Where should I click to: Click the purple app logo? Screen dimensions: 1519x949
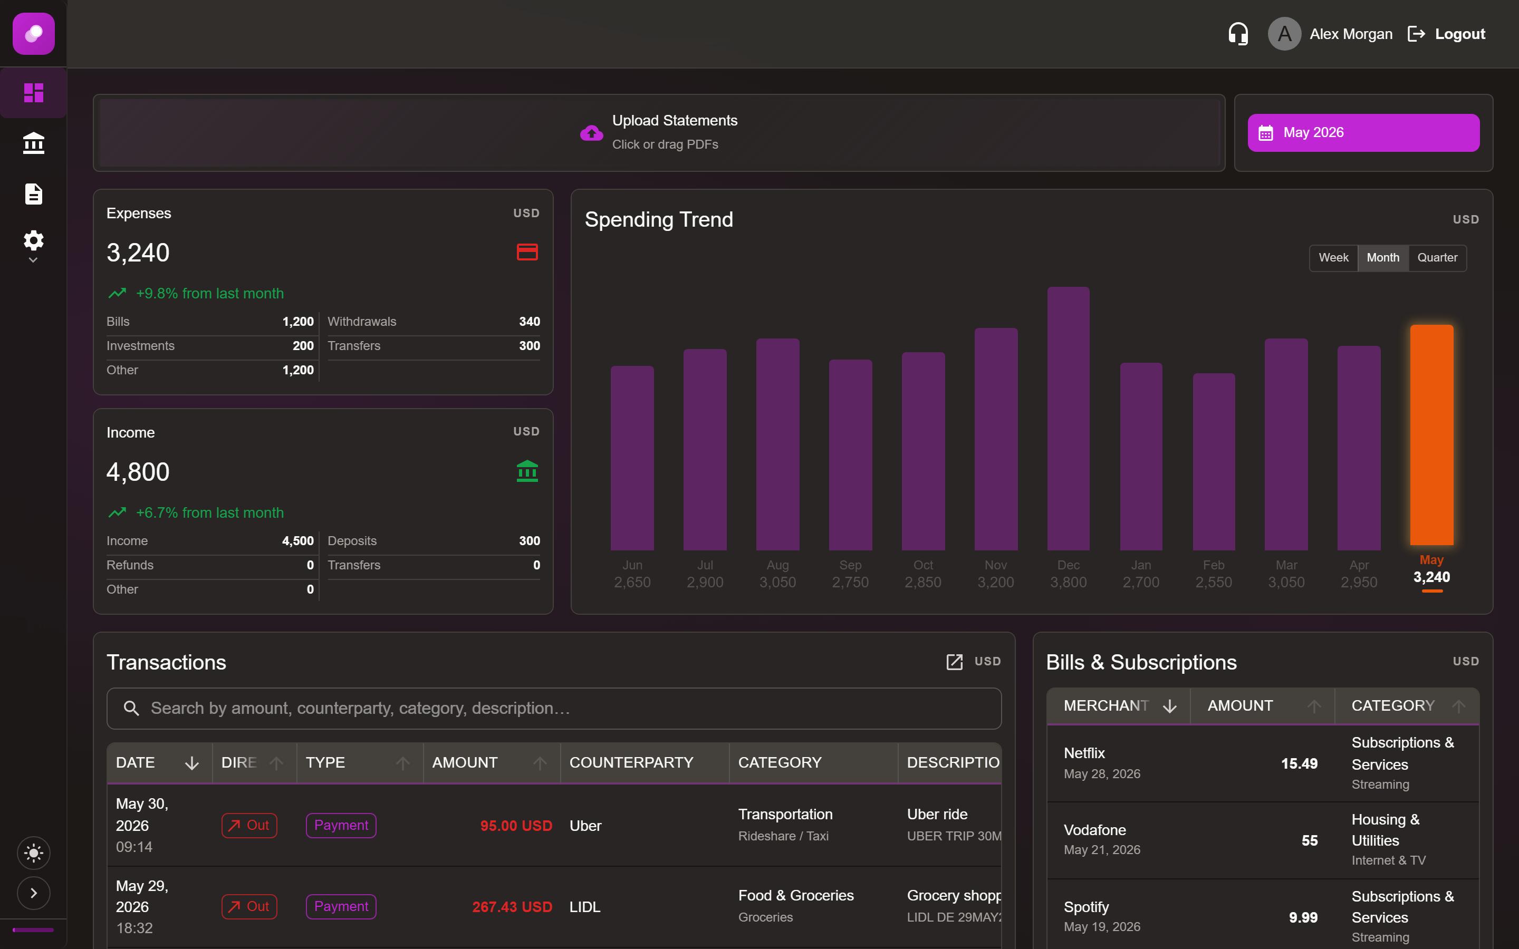click(x=33, y=34)
